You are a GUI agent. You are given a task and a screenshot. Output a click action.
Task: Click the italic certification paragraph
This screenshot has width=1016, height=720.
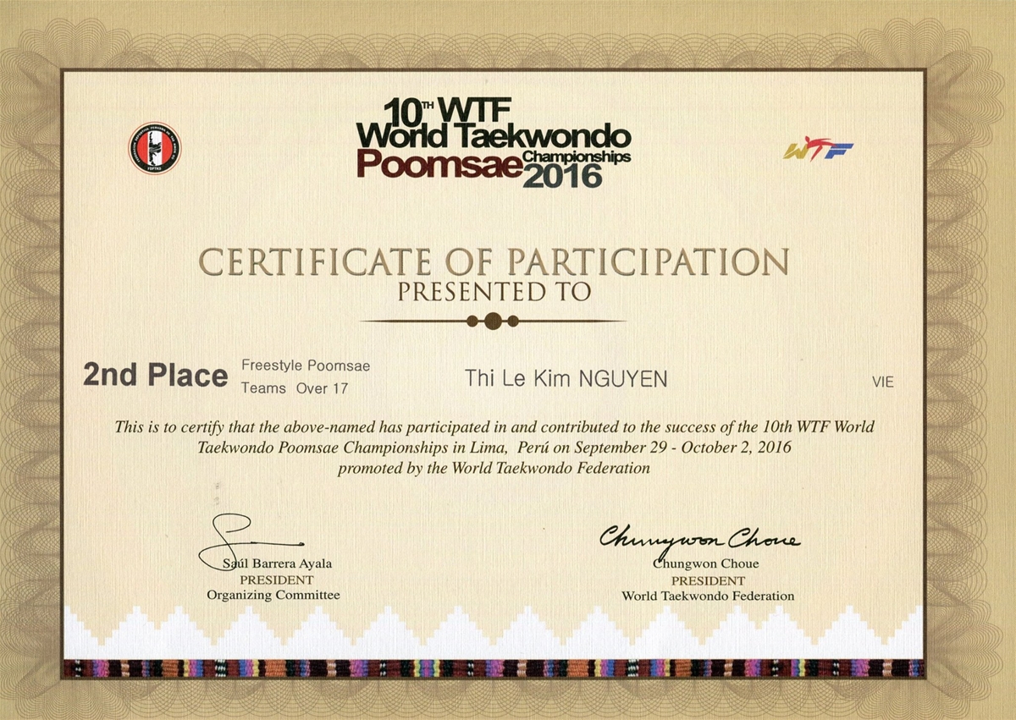[494, 448]
